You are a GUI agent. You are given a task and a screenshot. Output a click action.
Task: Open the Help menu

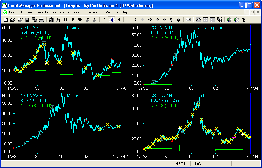[125, 13]
